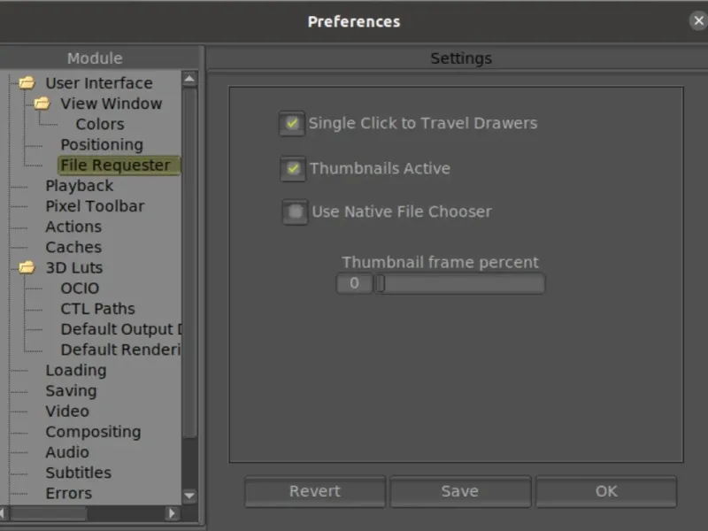Open the Actions module
This screenshot has height=531, width=708.
pos(73,227)
